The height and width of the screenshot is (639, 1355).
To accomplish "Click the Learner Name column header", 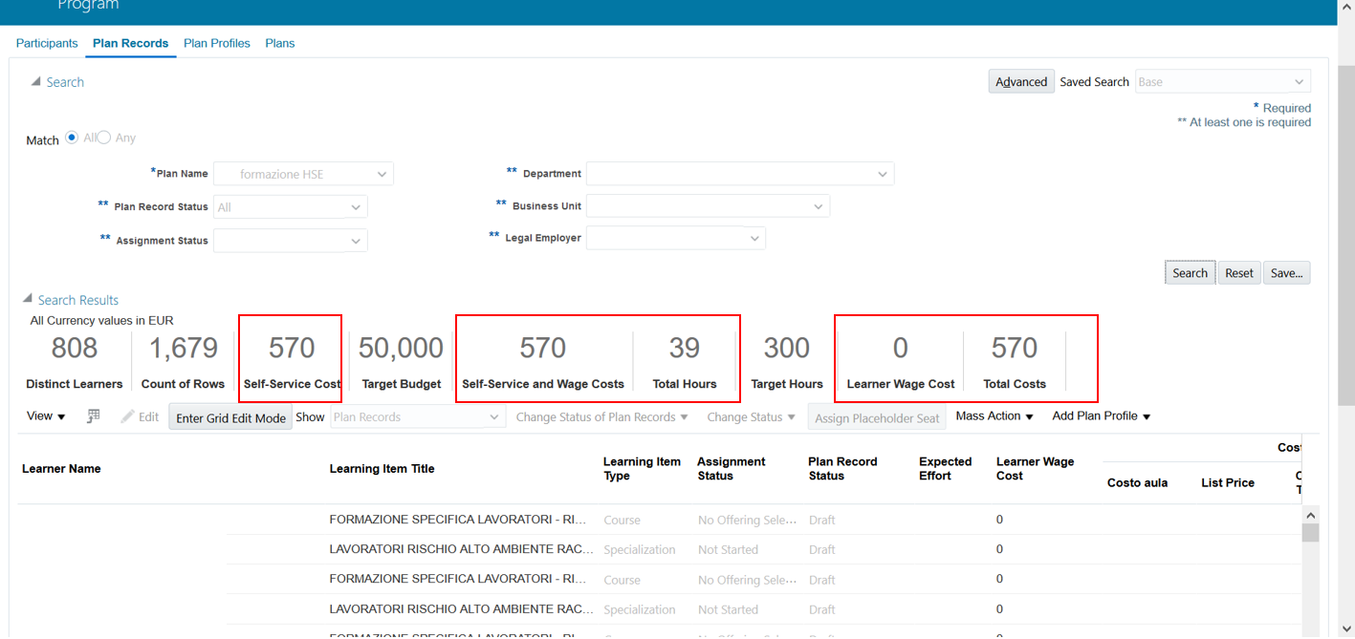I will pos(61,469).
